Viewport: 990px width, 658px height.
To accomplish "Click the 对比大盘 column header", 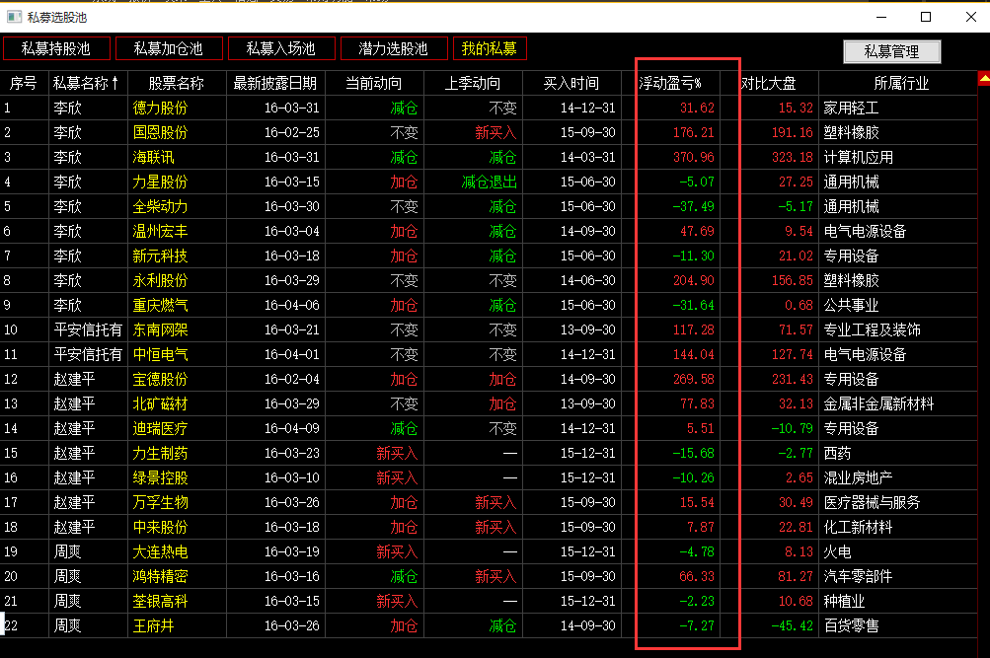I will 769,84.
